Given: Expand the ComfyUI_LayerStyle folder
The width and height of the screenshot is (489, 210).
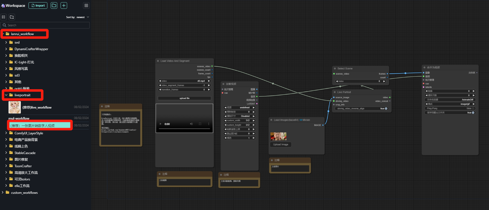Looking at the screenshot, I should pyautogui.click(x=6, y=133).
